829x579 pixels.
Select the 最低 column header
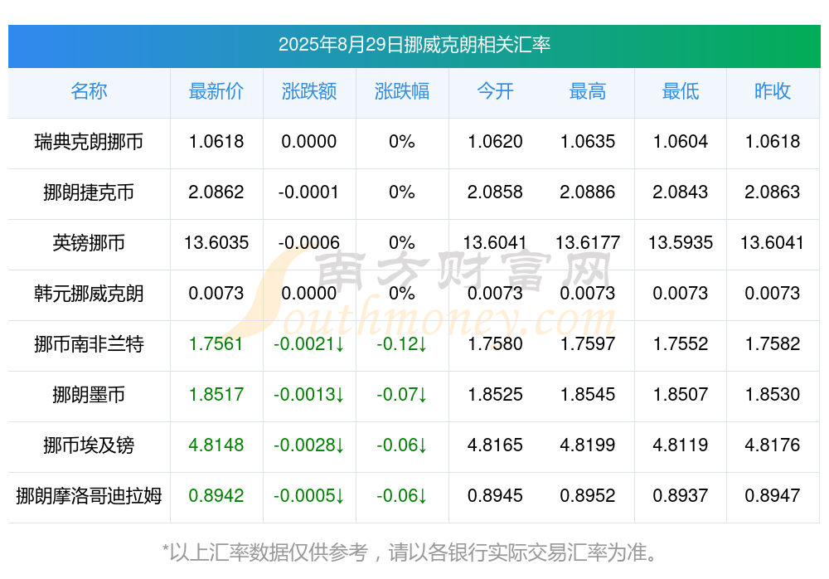pos(681,91)
